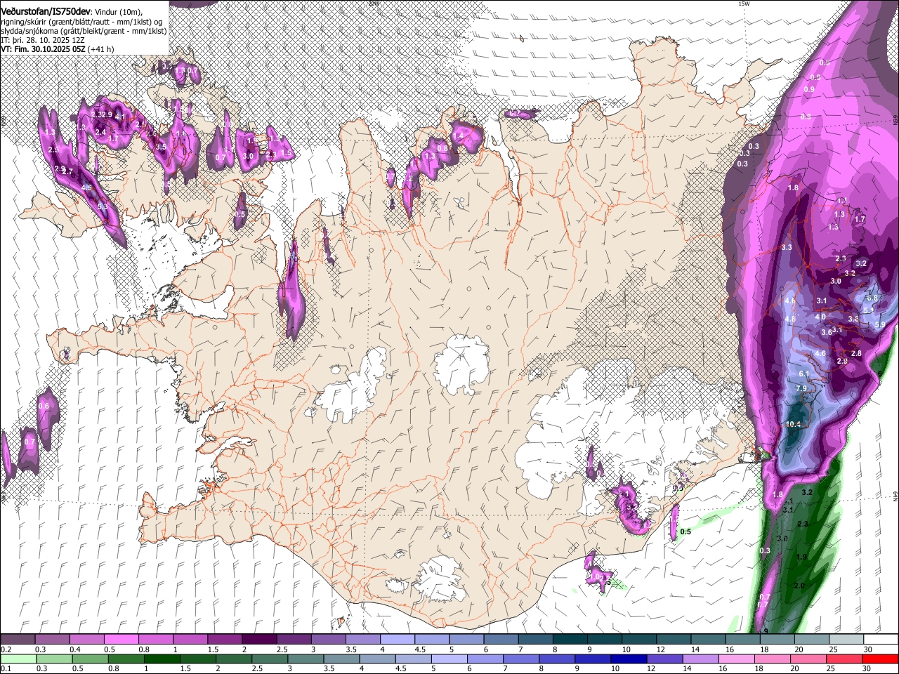Click the 5.9 value near the east edge

[x=881, y=324]
